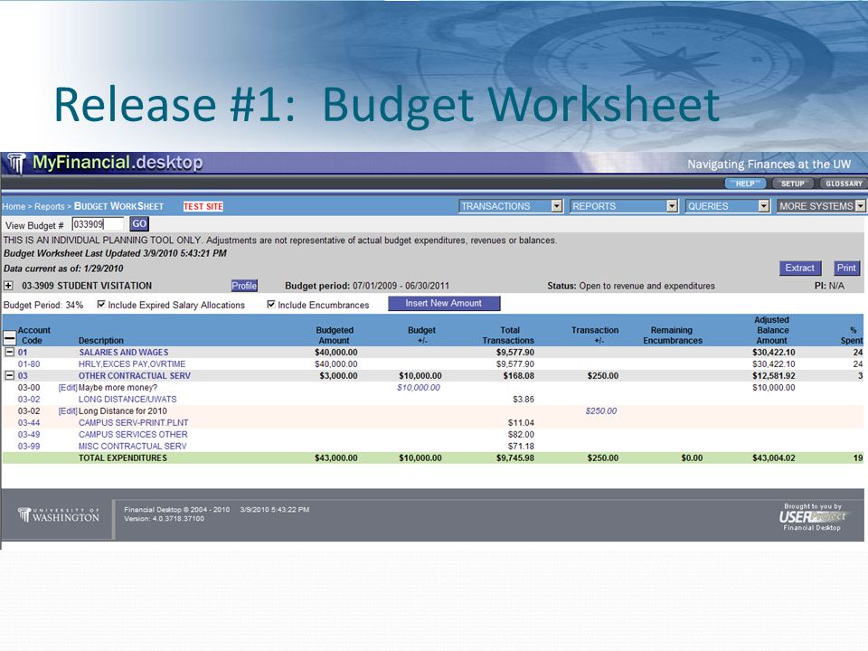The width and height of the screenshot is (868, 651).
Task: Collapse the 03 Other Contractual Serv group
Action: click(9, 375)
